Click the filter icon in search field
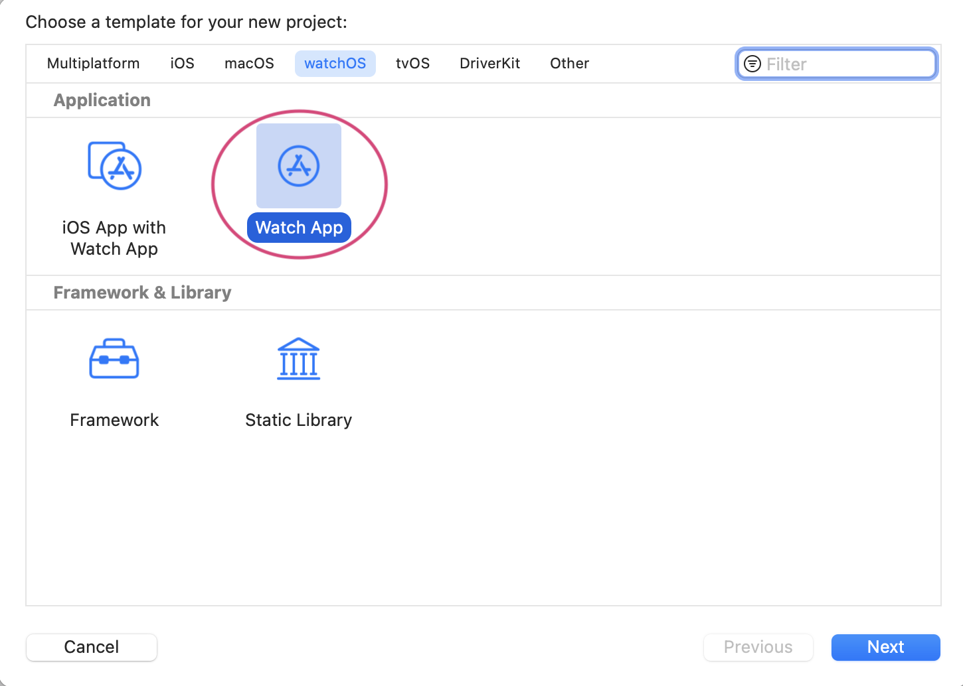 coord(752,64)
